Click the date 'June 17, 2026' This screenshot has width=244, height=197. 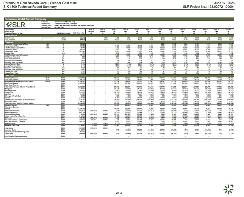click(x=224, y=3)
